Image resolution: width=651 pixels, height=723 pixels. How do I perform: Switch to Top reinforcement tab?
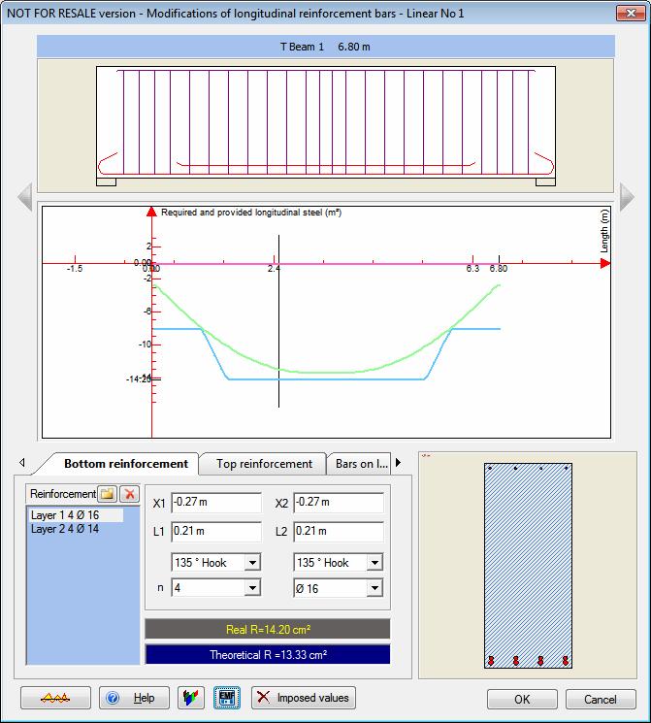pyautogui.click(x=264, y=464)
